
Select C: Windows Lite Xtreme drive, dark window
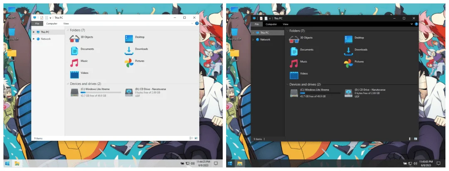pyautogui.click(x=315, y=93)
